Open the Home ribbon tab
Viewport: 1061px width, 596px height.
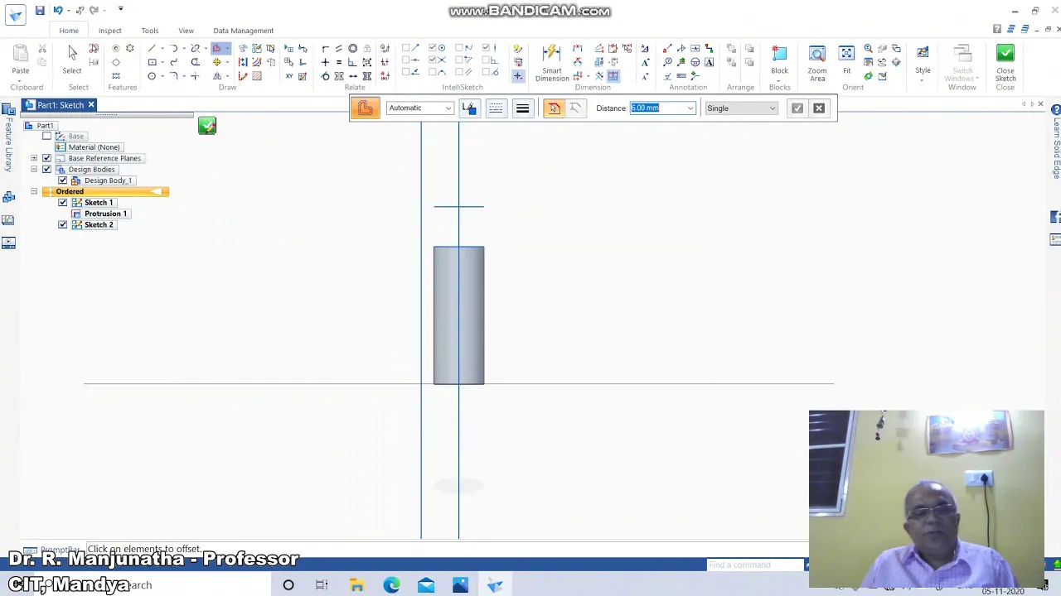pos(69,31)
